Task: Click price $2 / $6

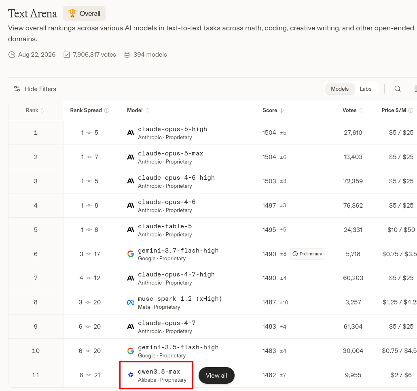Action: point(401,375)
